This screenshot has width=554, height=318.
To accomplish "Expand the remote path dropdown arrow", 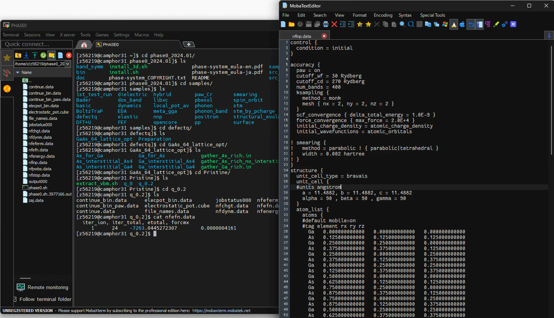I will tap(68, 64).
